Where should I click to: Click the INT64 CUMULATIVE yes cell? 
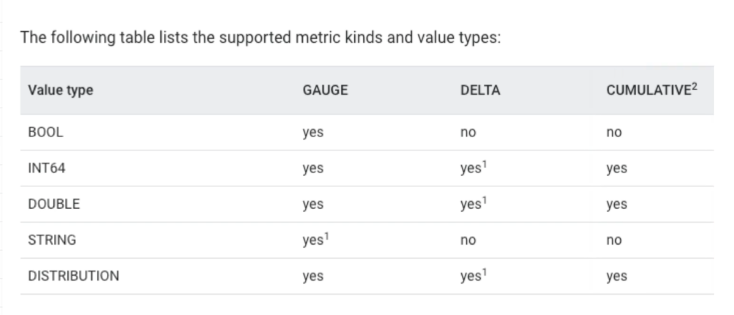click(x=617, y=168)
